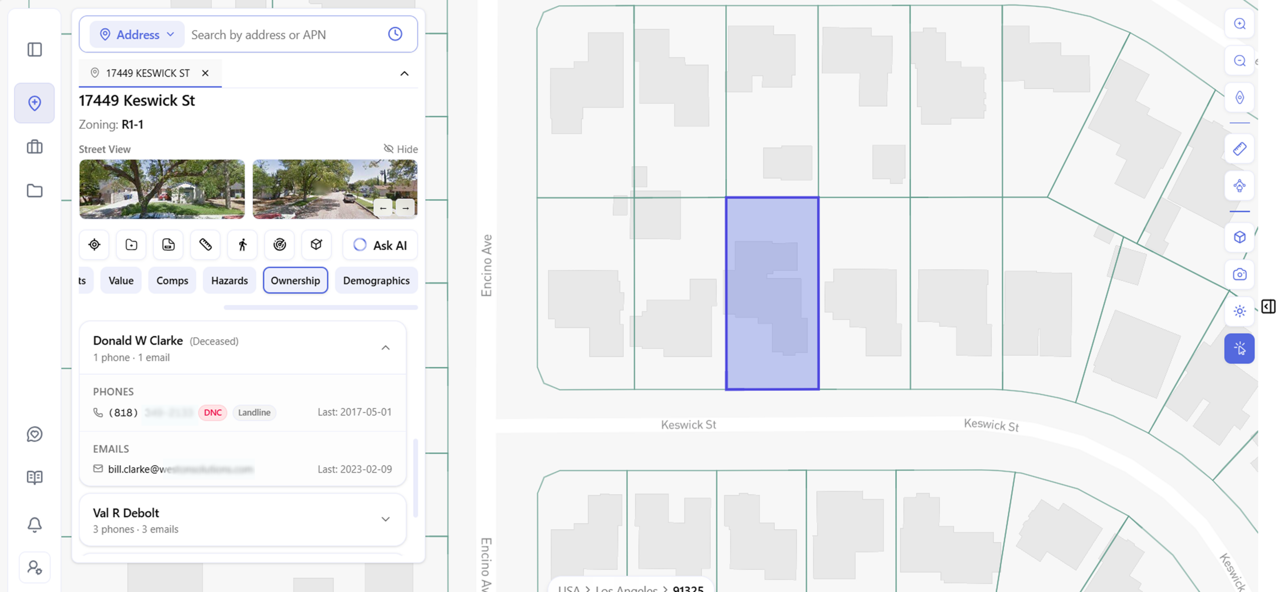Switch to the Demographics tab
The width and height of the screenshot is (1281, 592).
coord(376,280)
